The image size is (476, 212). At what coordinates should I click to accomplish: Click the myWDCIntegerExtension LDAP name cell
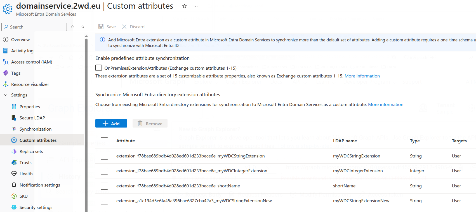pos(358,171)
